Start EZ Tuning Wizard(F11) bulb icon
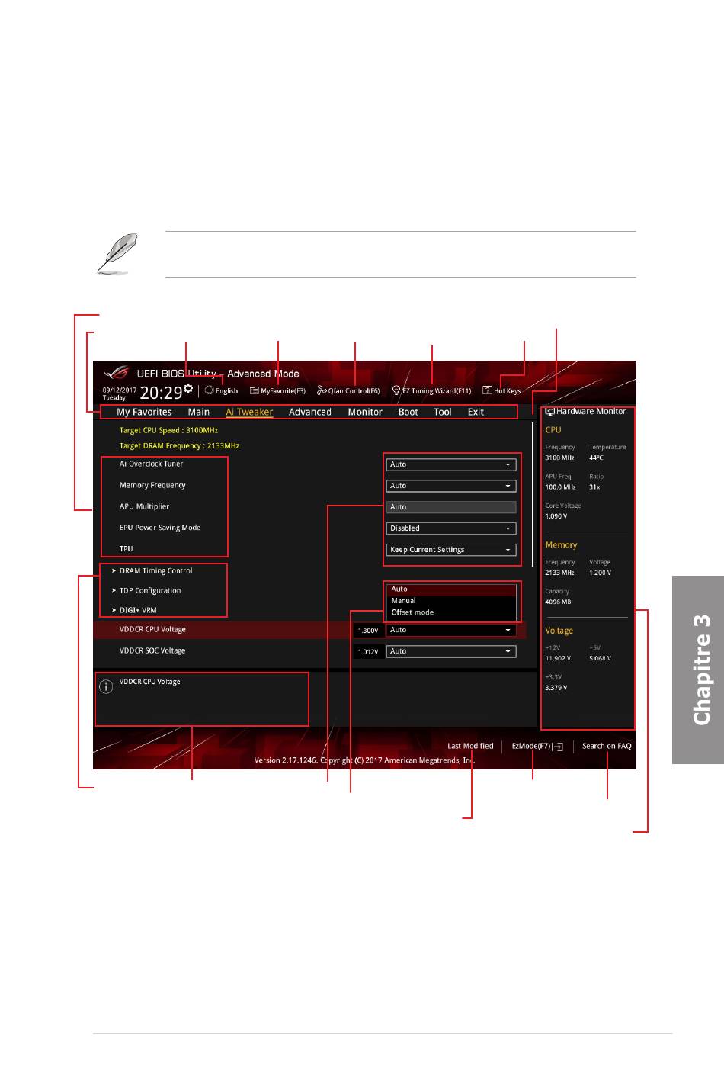The image size is (724, 1092). pos(396,390)
